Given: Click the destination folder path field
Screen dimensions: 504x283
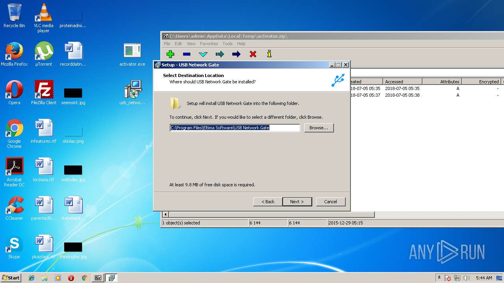Looking at the screenshot, I should tap(235, 128).
